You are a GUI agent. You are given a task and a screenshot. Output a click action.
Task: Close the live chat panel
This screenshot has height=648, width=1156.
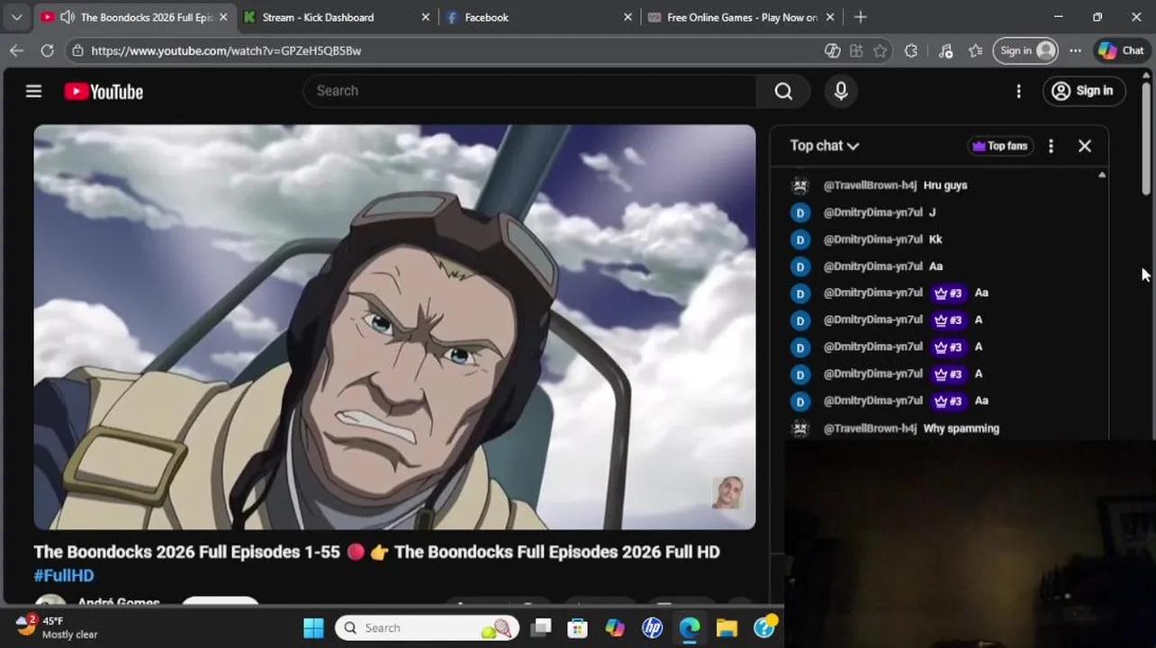tap(1085, 146)
